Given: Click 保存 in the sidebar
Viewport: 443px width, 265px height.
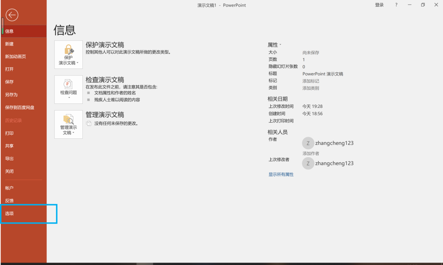Looking at the screenshot, I should pyautogui.click(x=24, y=82).
